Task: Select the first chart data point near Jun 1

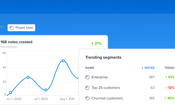Action: point(11,92)
